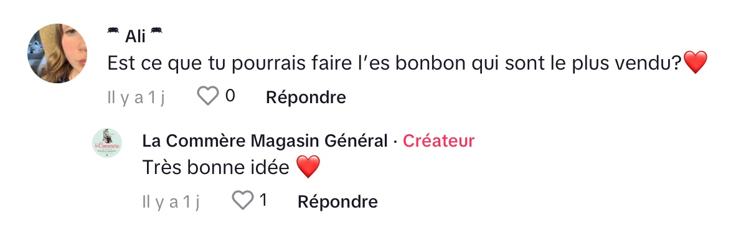Like Ali's comment with the heart outline
This screenshot has height=225, width=736.
(207, 96)
